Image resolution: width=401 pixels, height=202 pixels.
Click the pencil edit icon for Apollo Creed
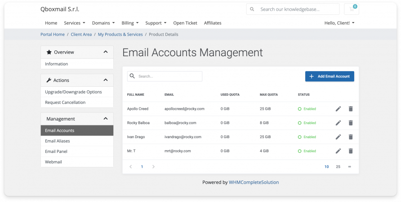(338, 109)
